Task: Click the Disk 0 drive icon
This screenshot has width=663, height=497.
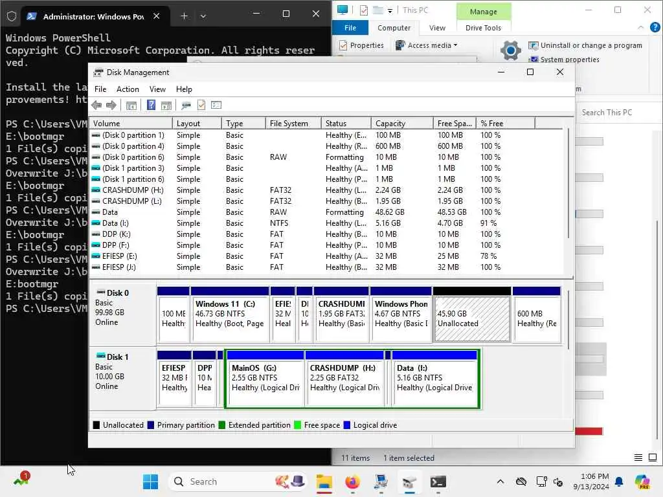Action: point(100,293)
